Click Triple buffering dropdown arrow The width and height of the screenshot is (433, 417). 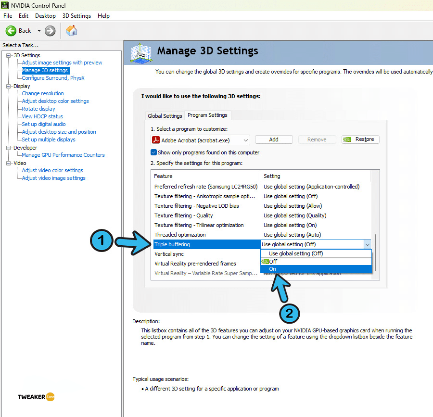pos(367,244)
